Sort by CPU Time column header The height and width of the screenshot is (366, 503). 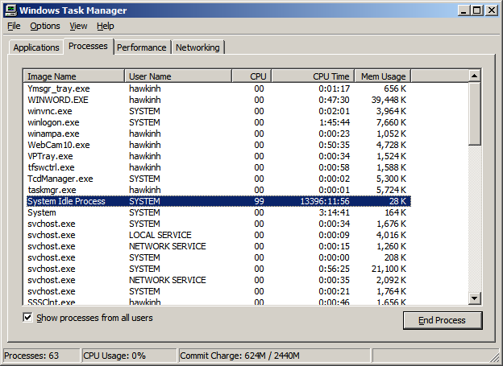point(312,76)
